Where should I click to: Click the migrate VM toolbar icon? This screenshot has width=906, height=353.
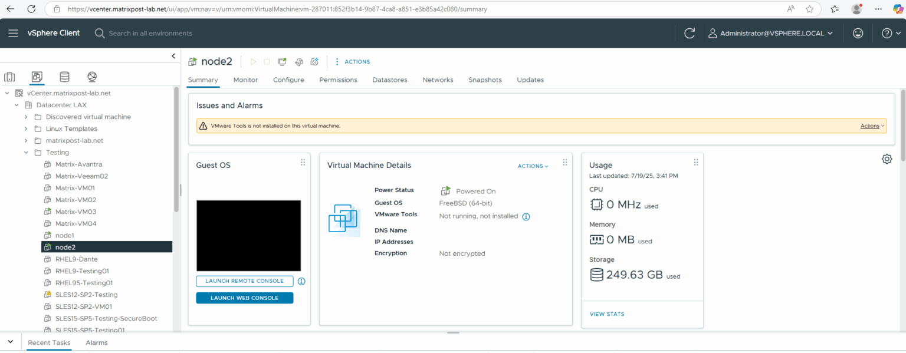click(299, 61)
